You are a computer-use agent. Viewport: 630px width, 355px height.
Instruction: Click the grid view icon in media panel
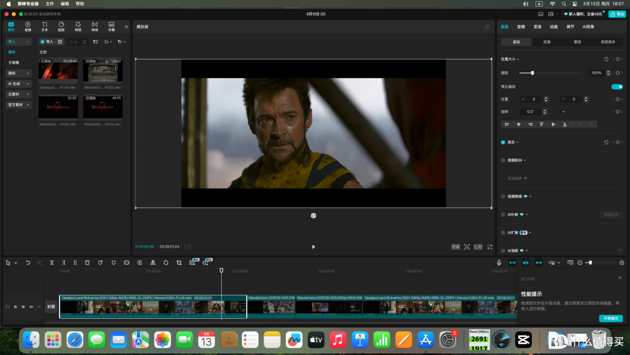(x=96, y=42)
